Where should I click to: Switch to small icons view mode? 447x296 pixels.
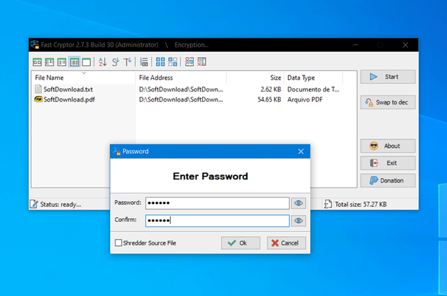(x=50, y=62)
